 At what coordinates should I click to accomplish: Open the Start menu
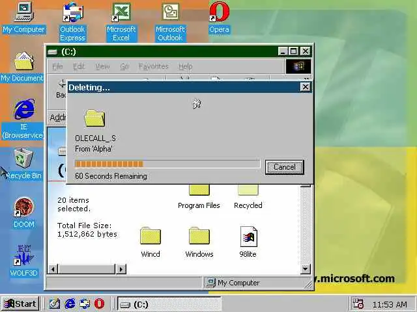click(20, 304)
